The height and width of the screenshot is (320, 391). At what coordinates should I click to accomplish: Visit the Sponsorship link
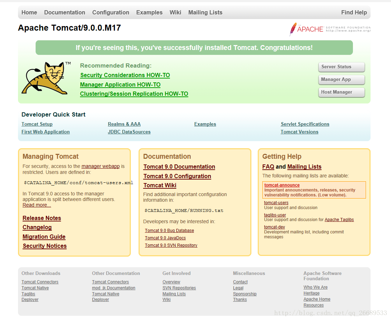pyautogui.click(x=245, y=294)
